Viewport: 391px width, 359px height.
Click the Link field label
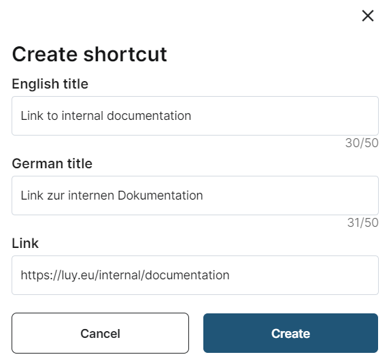coord(25,243)
